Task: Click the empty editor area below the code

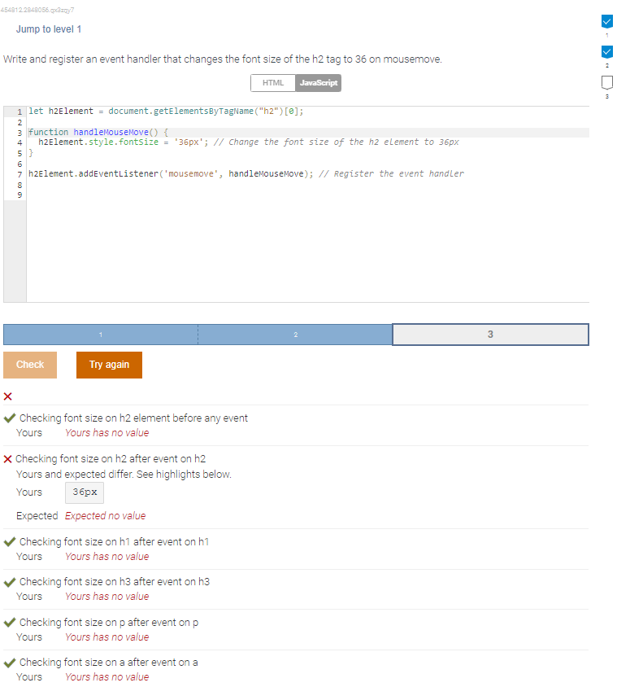Action: [x=307, y=250]
